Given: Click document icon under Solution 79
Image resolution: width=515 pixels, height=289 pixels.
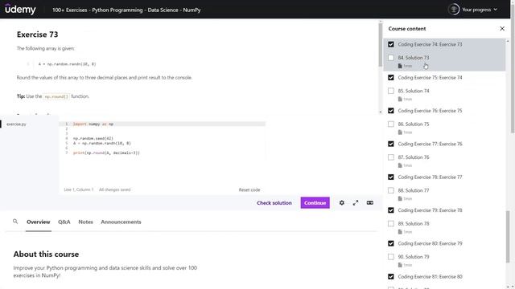Looking at the screenshot, I should coord(400,265).
